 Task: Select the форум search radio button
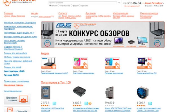click(72, 6)
